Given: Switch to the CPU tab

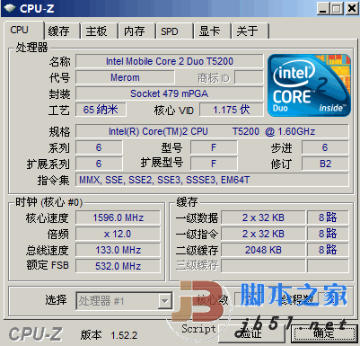Looking at the screenshot, I should (x=23, y=31).
